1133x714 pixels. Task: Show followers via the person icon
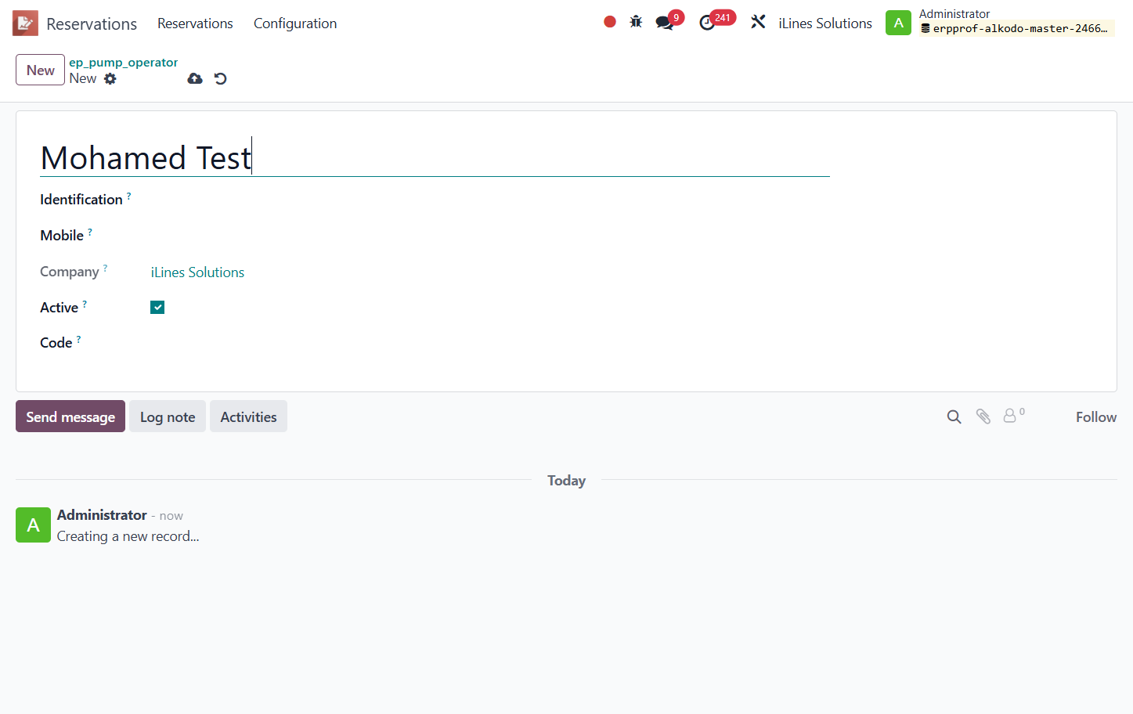click(x=1010, y=416)
